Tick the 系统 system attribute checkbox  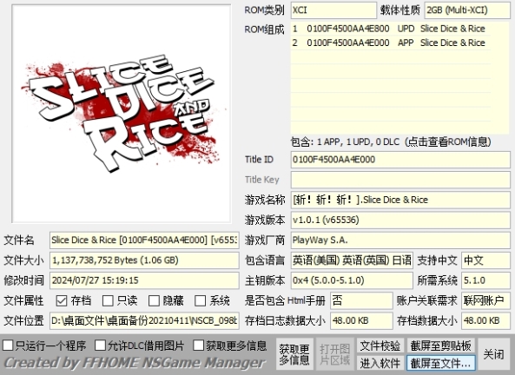(200, 300)
